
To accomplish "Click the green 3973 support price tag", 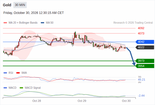I will click(x=145, y=61).
